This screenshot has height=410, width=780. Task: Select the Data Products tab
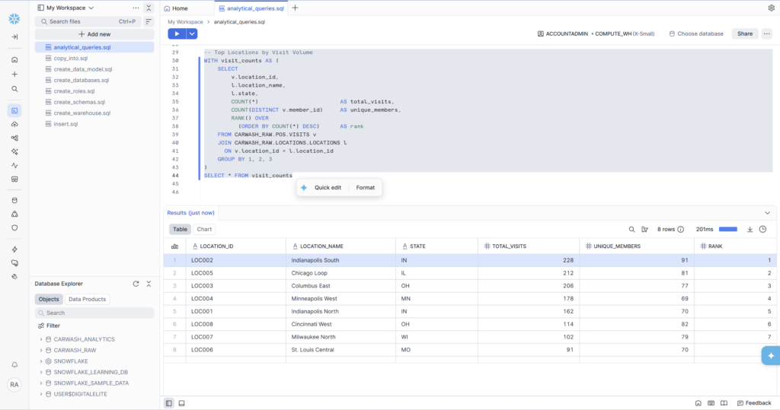click(x=87, y=299)
